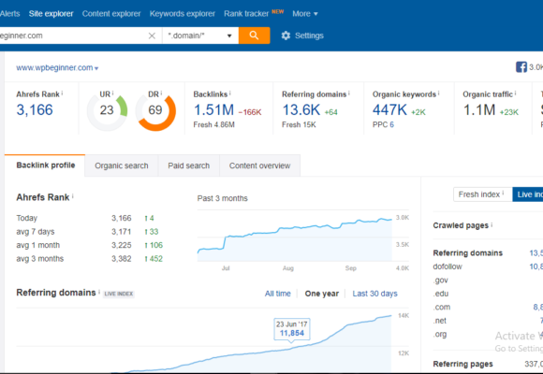
Task: Open the Organic keywords count 447K
Action: 389,110
